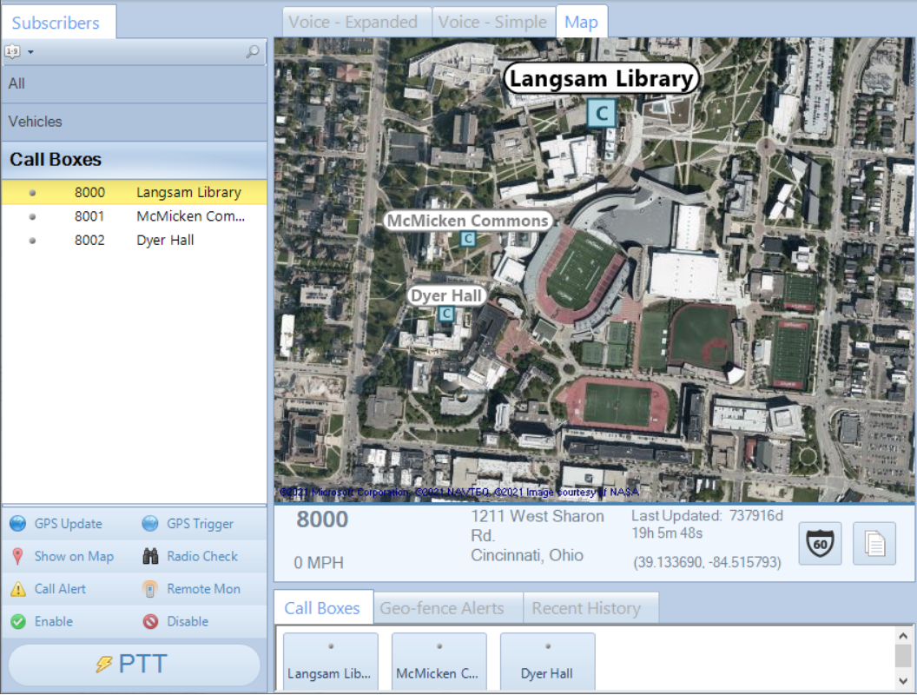This screenshot has height=695, width=917.
Task: Click the search magnifier in the subscriber filter
Action: point(252,51)
